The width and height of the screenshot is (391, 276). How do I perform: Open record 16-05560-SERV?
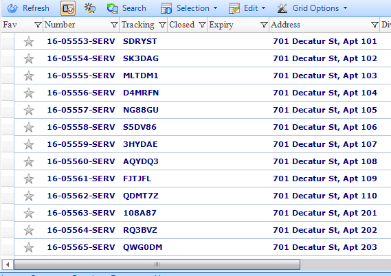(x=81, y=161)
